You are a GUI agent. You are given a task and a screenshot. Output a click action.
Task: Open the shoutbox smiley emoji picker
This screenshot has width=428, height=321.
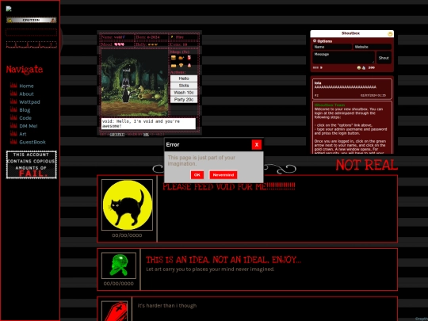[x=359, y=67]
